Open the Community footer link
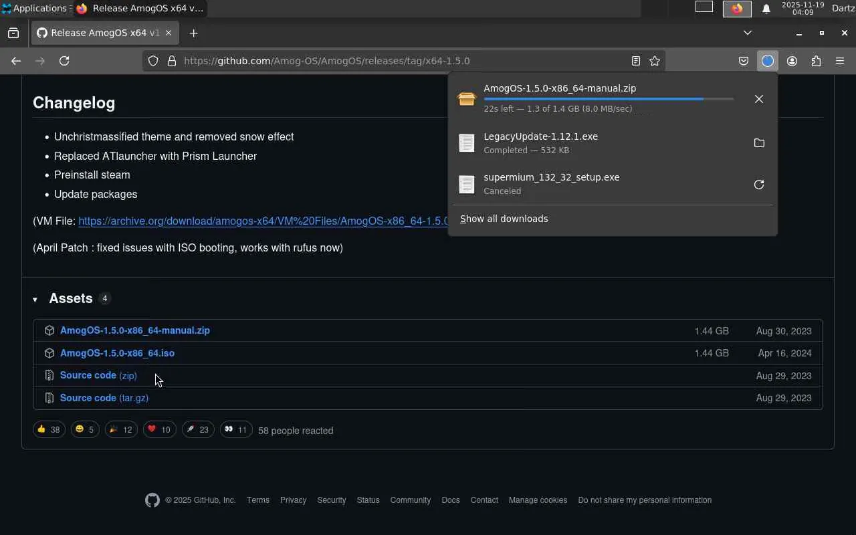Image resolution: width=856 pixels, height=535 pixels. click(411, 500)
